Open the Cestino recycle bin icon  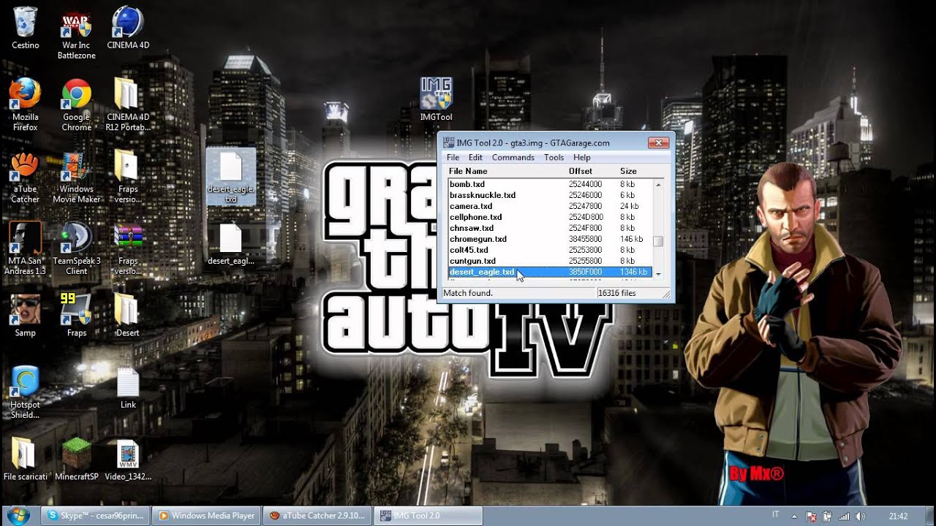pyautogui.click(x=26, y=28)
